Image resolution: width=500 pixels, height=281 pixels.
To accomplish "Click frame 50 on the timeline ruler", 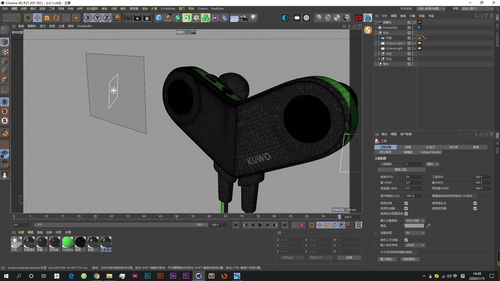I will point(177,217).
